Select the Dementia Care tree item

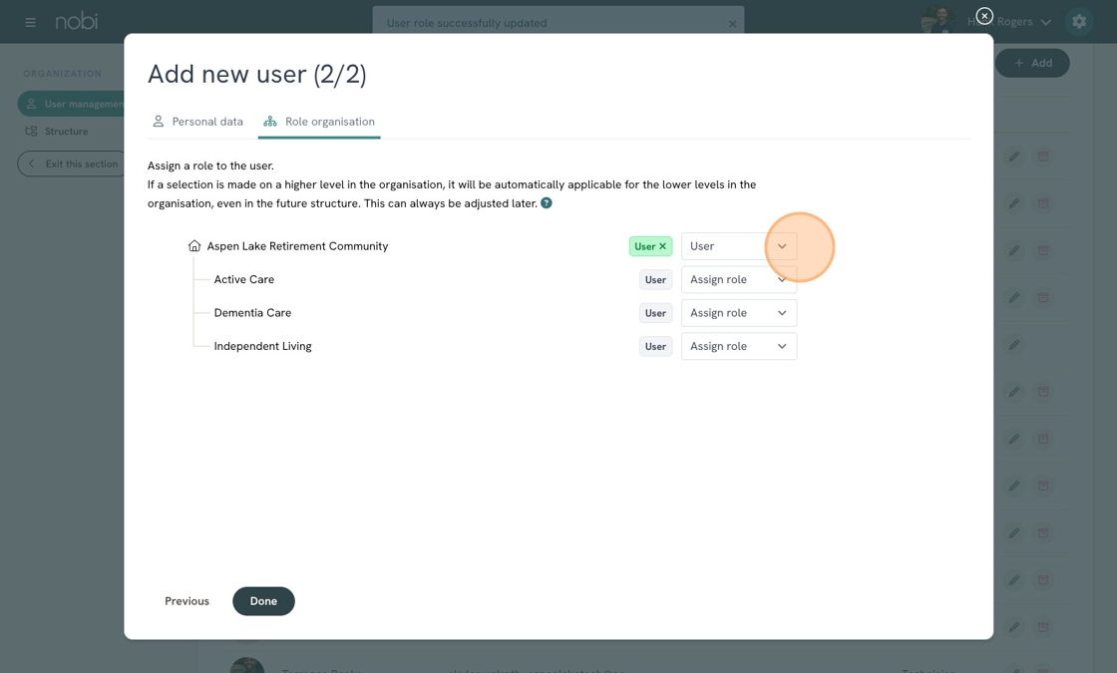[252, 313]
